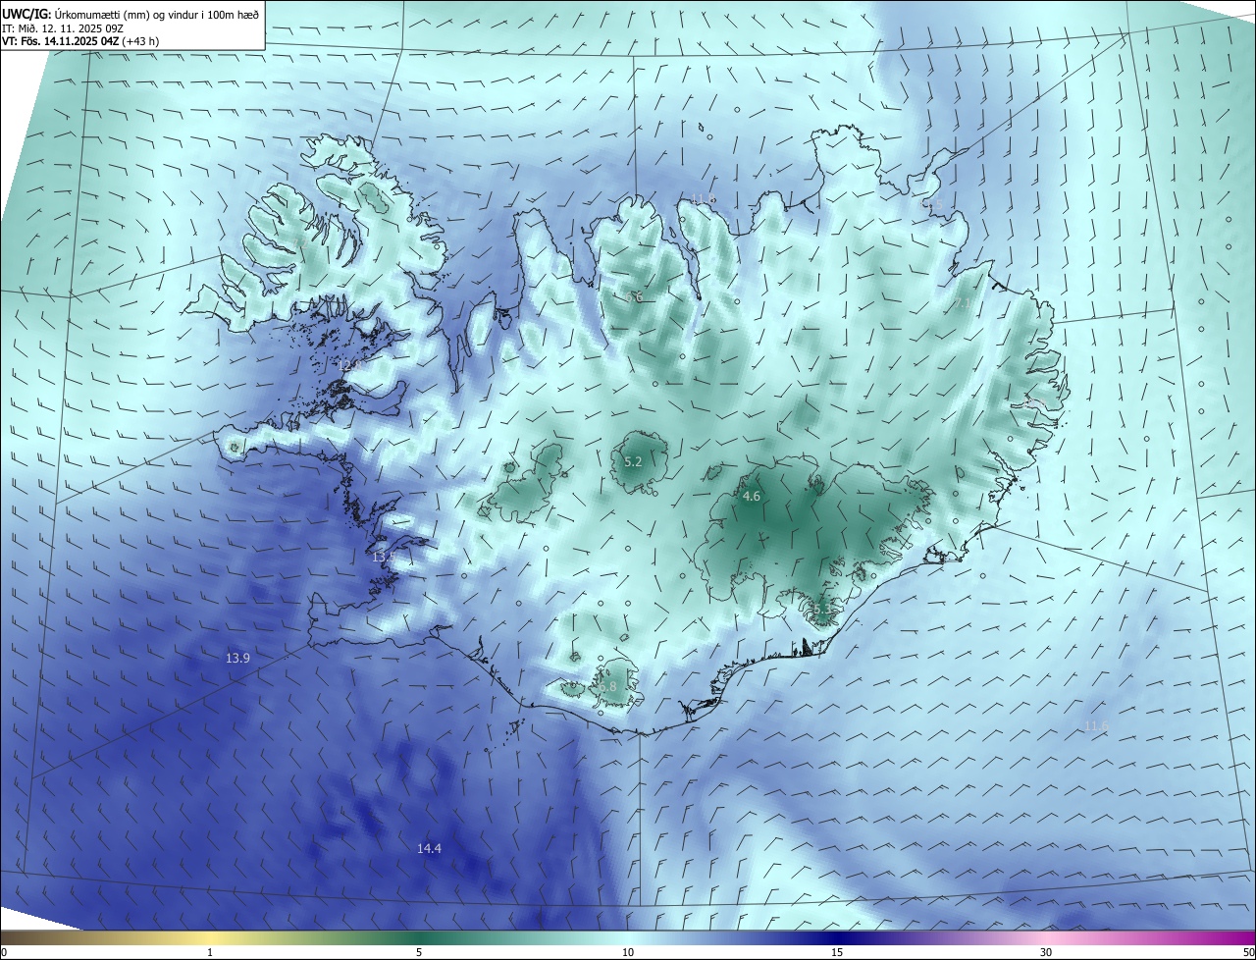Click the 'VT: Fös. 14.11.2025 04Z (+43 h)' line
This screenshot has width=1256, height=960.
(x=80, y=41)
